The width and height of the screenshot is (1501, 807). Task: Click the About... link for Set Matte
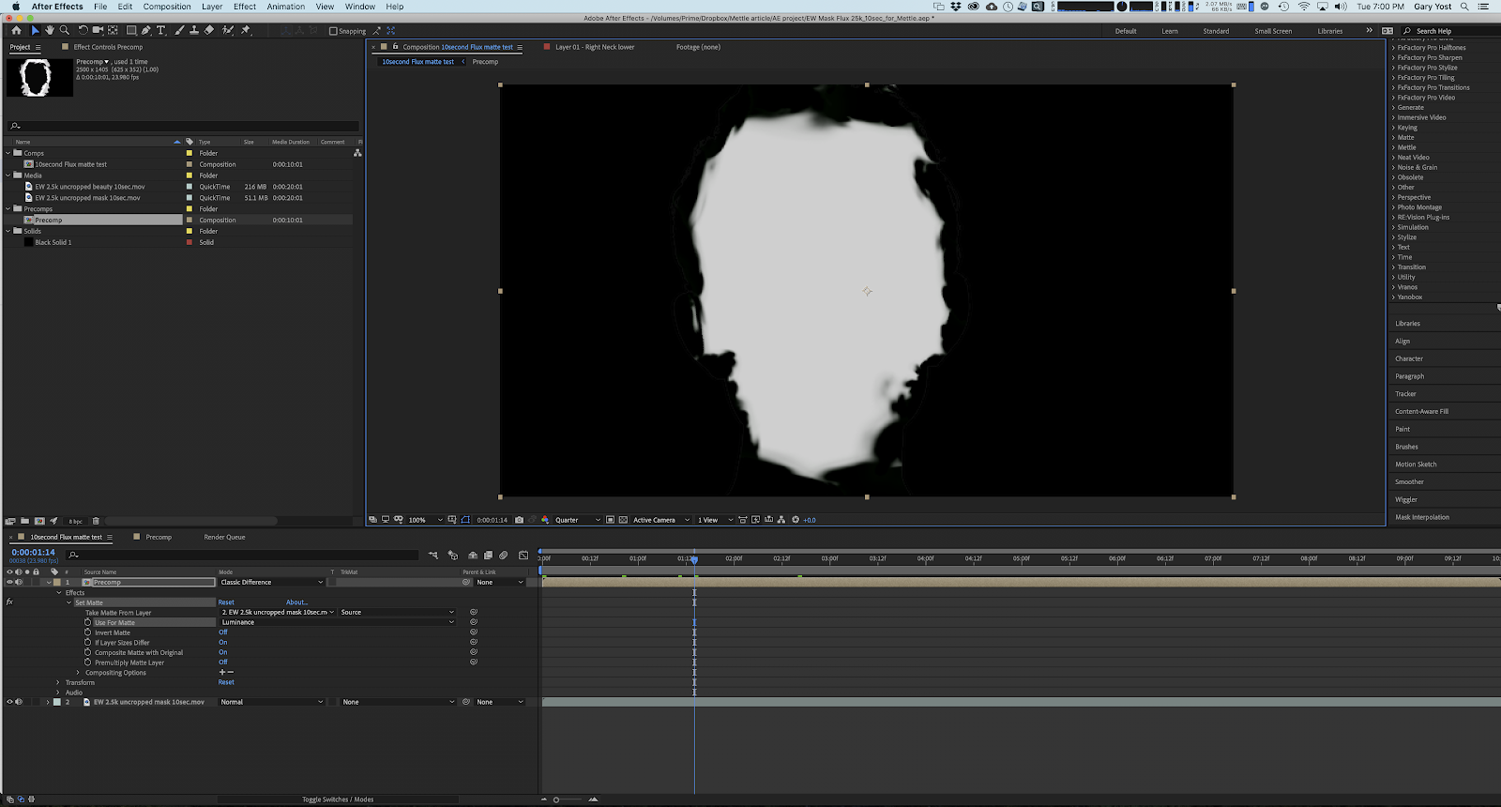coord(296,602)
